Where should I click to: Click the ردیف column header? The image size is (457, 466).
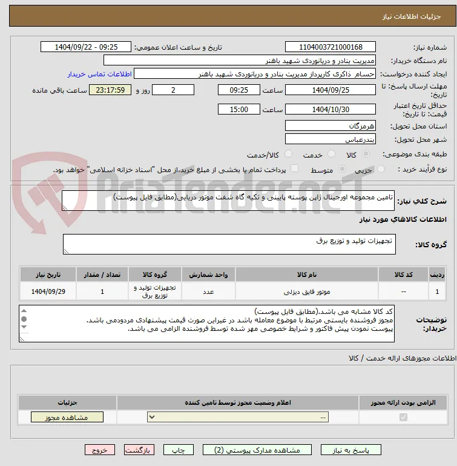pos(437,275)
